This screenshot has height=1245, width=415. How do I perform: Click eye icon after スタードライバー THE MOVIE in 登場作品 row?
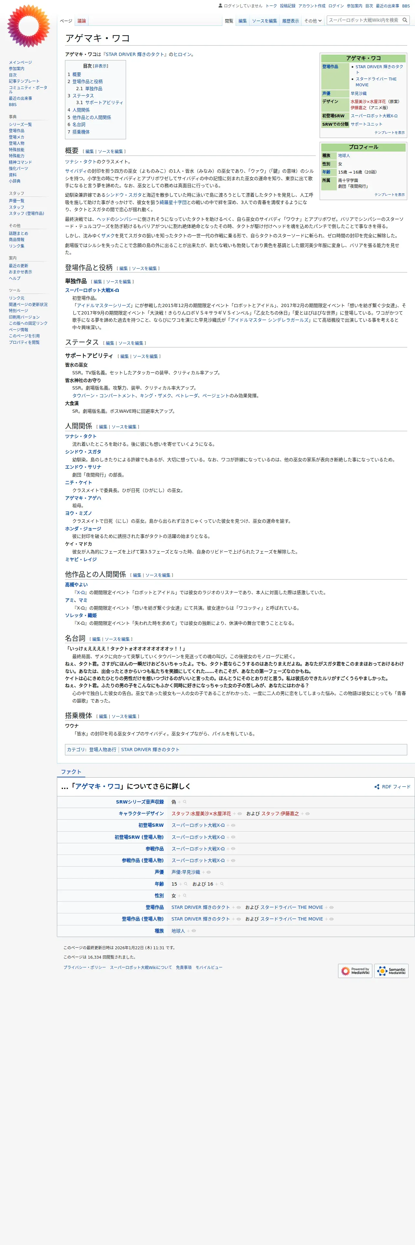331,907
